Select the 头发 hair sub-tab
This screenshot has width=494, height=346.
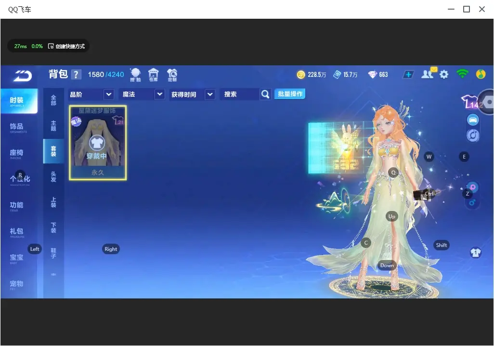point(53,177)
